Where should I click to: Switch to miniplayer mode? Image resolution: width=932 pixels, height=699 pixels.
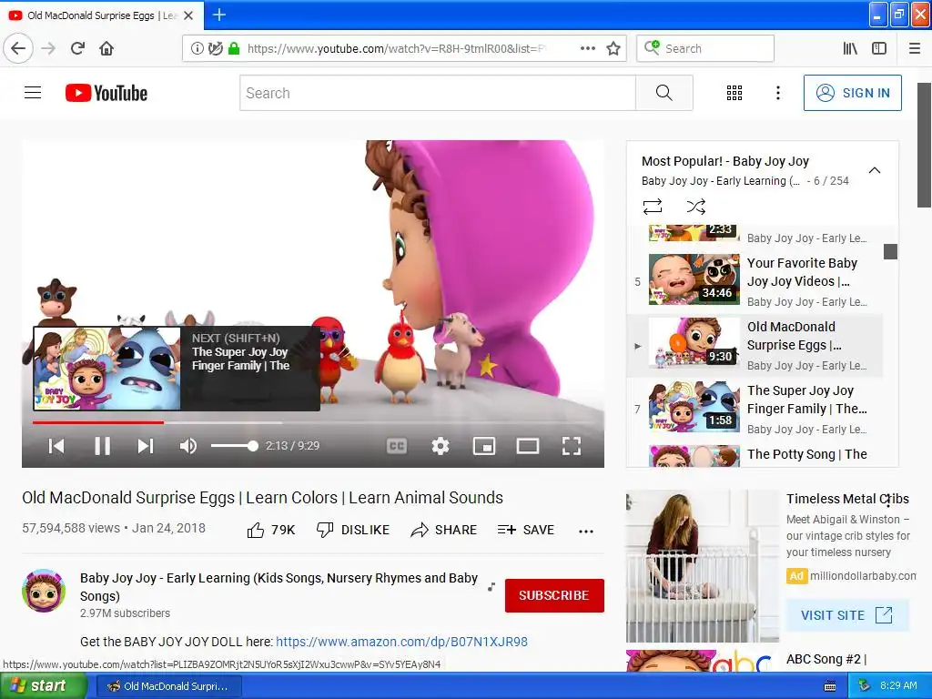pos(484,446)
